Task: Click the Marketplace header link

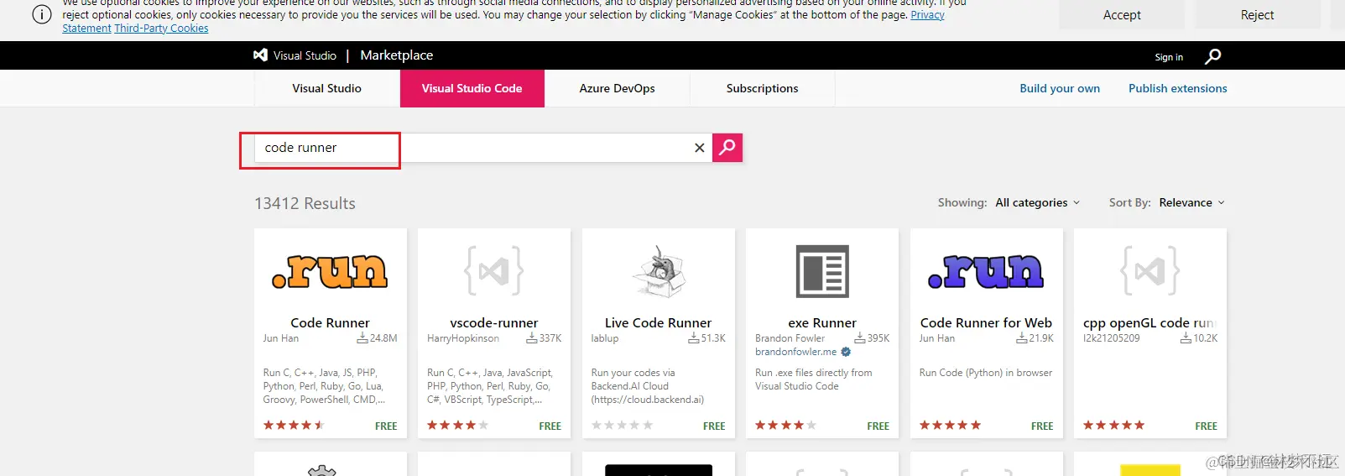Action: [397, 55]
